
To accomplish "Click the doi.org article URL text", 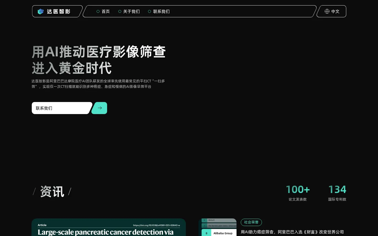I will 156,225.
